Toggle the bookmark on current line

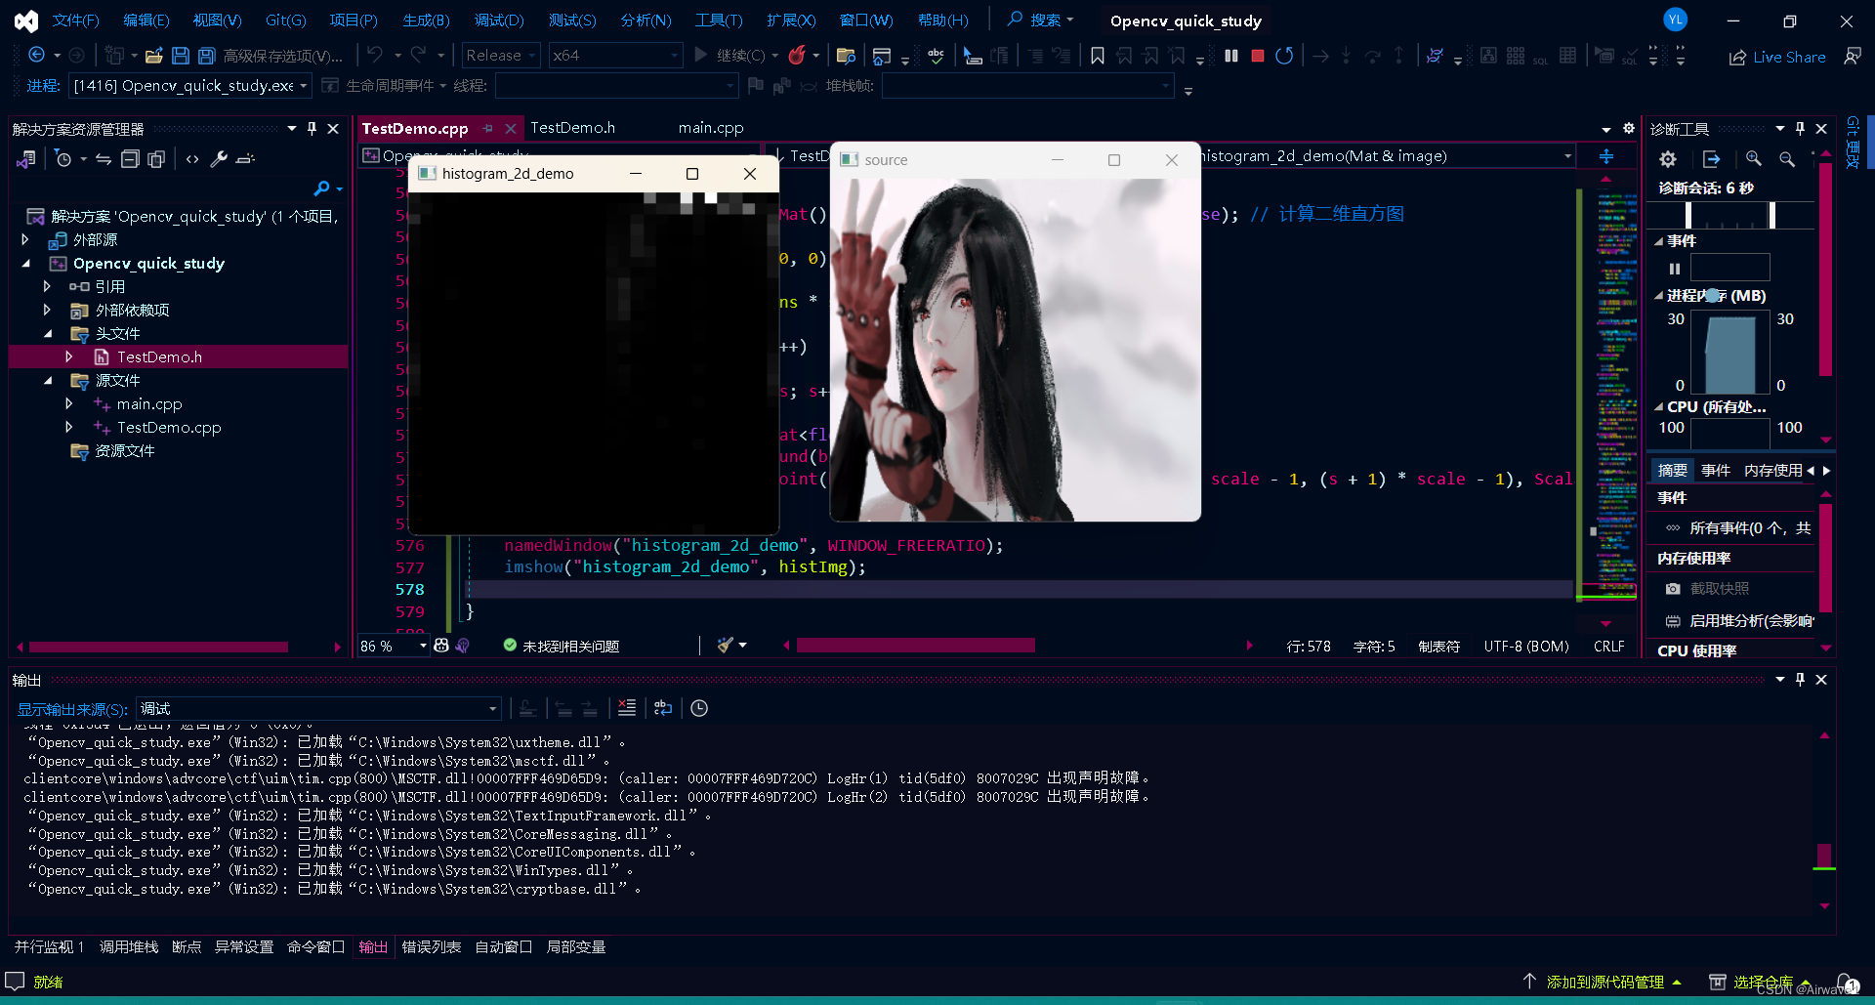[1098, 56]
